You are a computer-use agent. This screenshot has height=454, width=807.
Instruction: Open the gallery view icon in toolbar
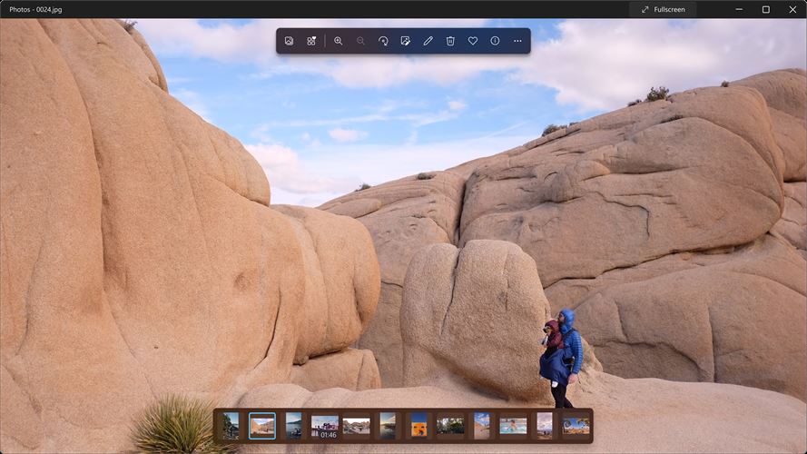click(289, 41)
